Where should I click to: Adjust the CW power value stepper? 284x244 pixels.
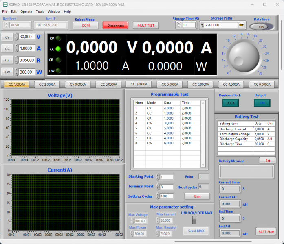click(17, 72)
